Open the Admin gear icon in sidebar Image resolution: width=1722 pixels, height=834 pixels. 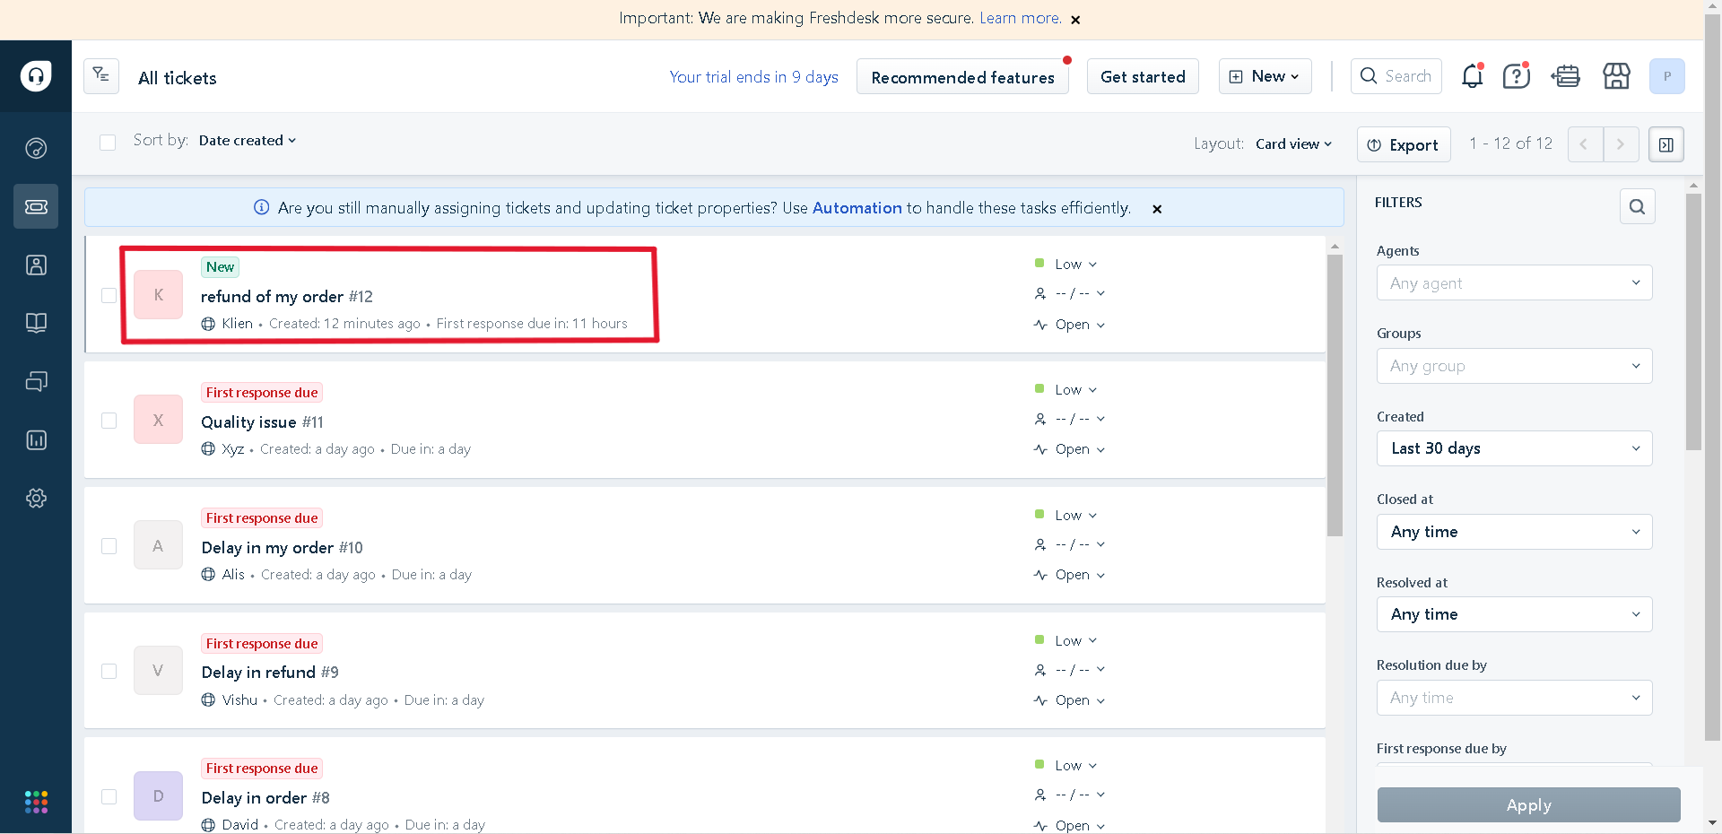36,498
